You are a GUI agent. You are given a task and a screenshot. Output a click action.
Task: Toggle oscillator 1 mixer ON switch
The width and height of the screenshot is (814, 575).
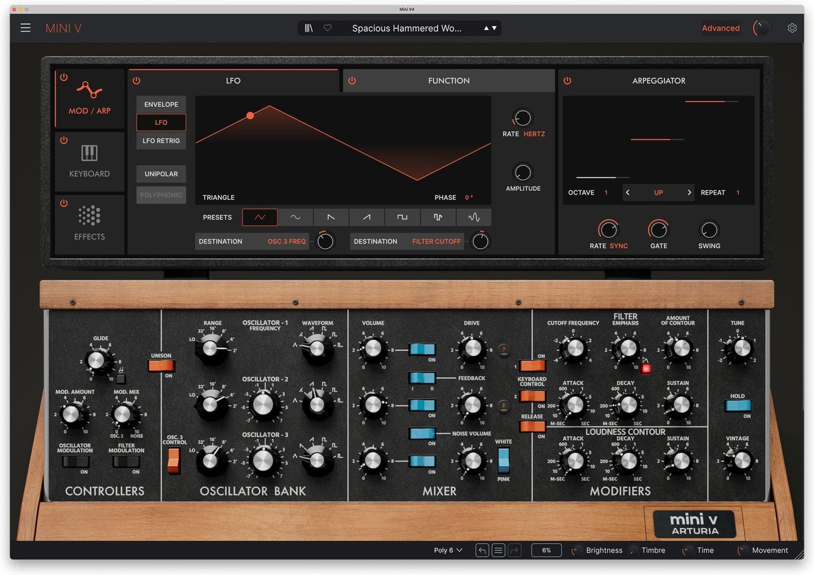(x=422, y=349)
